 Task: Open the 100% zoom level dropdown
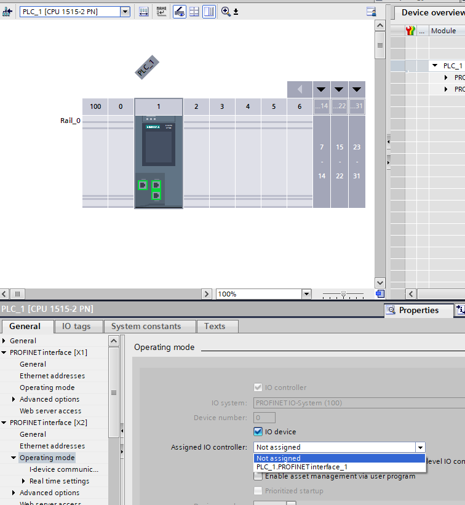pyautogui.click(x=306, y=294)
